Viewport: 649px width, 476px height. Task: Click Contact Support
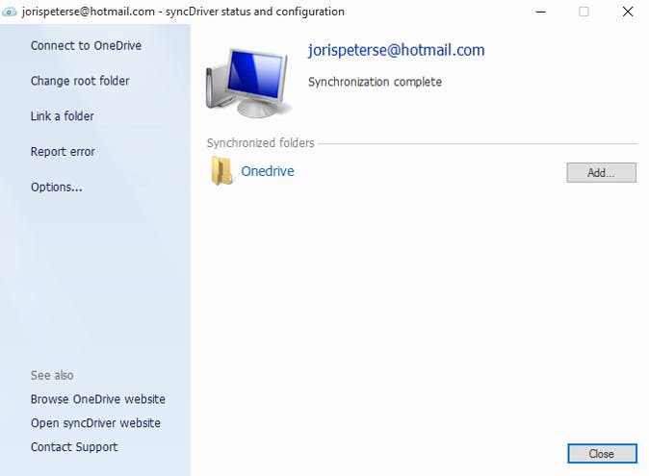click(x=74, y=447)
